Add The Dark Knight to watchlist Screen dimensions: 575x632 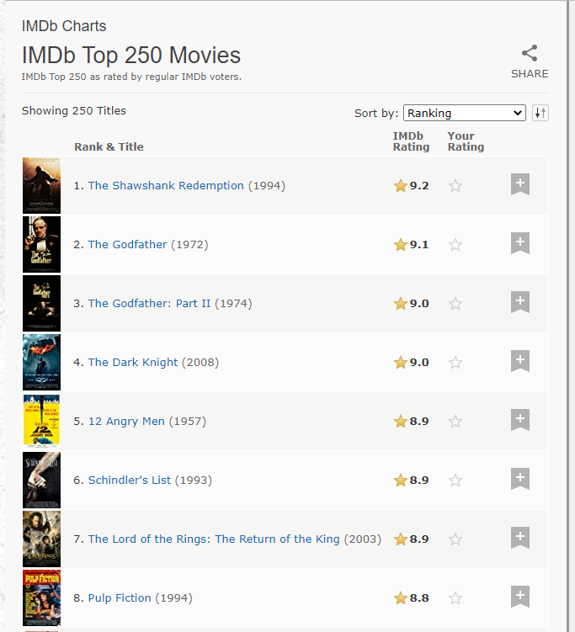(x=520, y=361)
